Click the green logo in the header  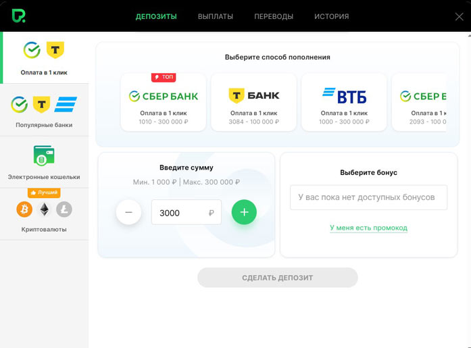pos(18,16)
